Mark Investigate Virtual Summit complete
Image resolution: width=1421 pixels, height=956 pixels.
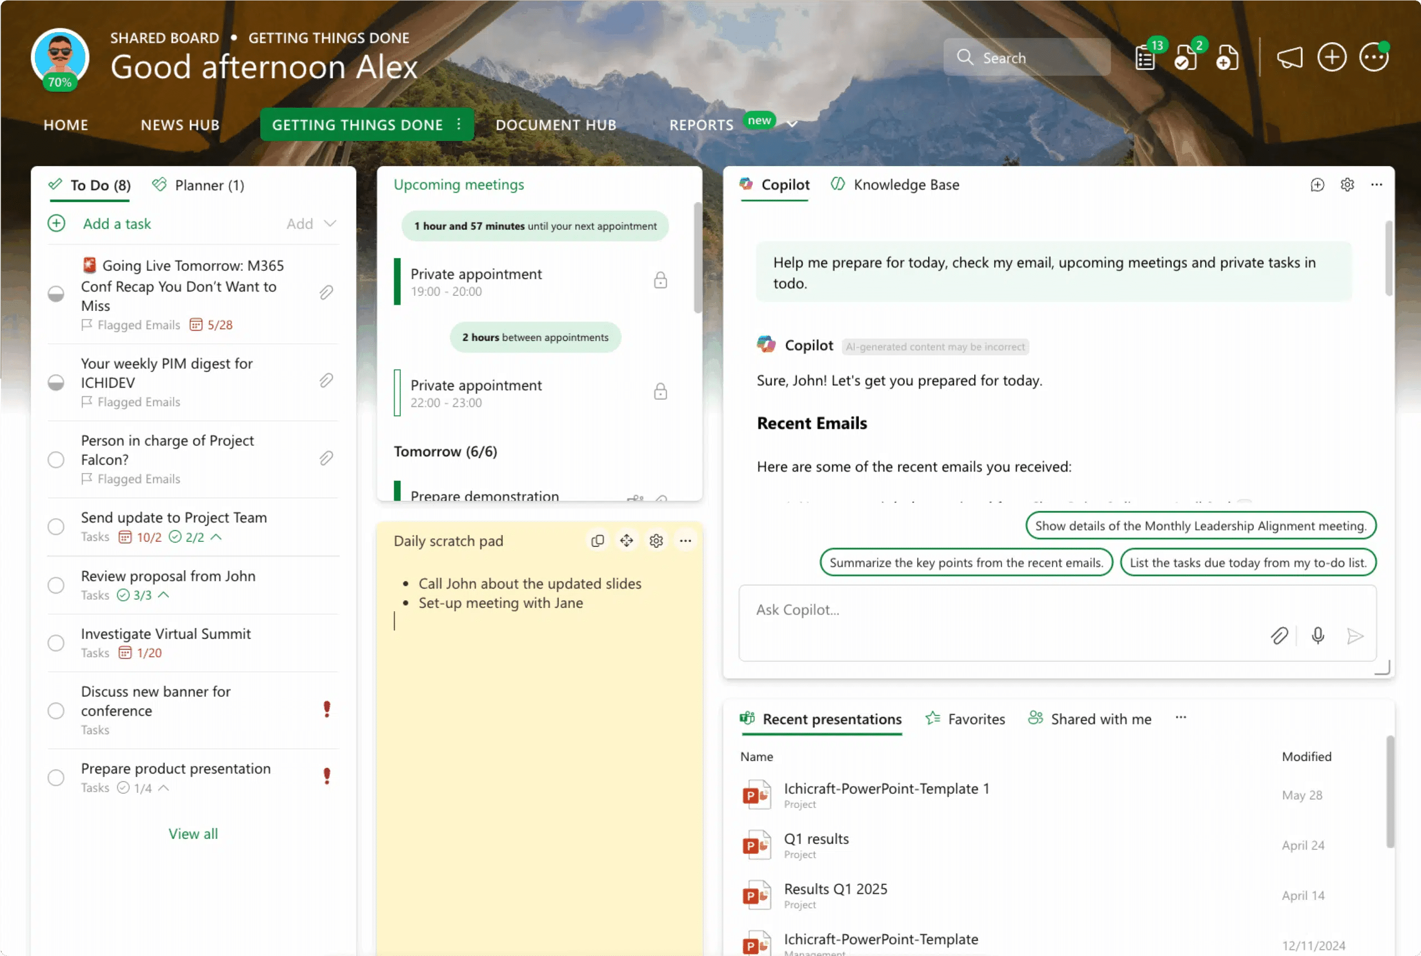tap(56, 643)
